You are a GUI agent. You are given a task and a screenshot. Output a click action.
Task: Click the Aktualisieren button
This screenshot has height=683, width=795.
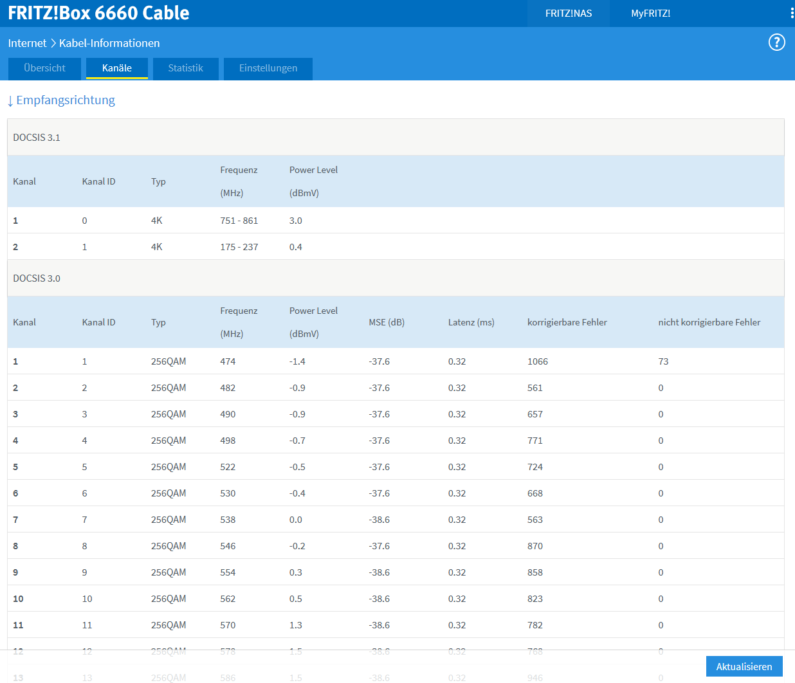[744, 666]
